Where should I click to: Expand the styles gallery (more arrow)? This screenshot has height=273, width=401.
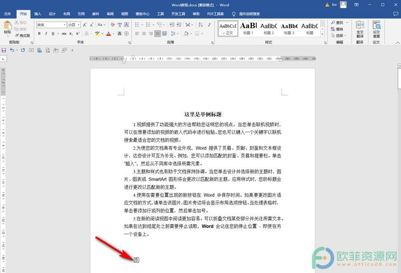pyautogui.click(x=323, y=34)
